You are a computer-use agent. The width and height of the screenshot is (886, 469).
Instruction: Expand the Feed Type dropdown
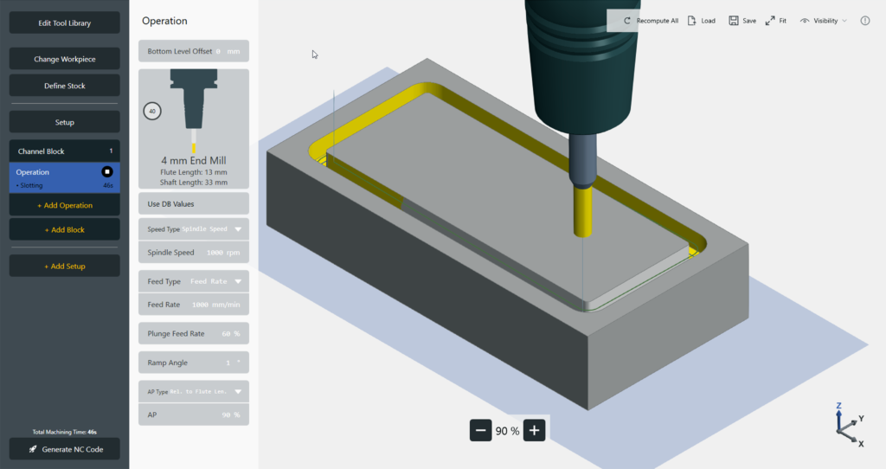pyautogui.click(x=238, y=281)
